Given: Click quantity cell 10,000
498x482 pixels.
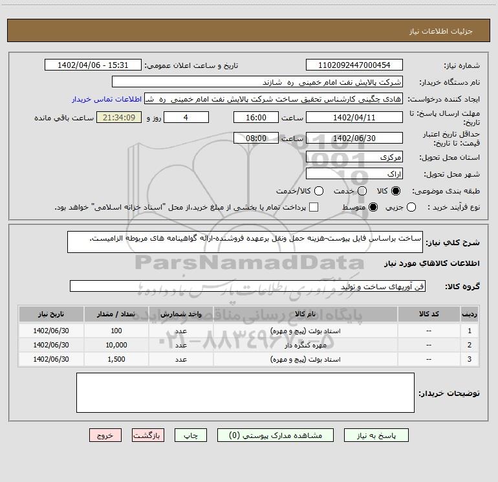Looking at the screenshot, I should click(x=116, y=345).
